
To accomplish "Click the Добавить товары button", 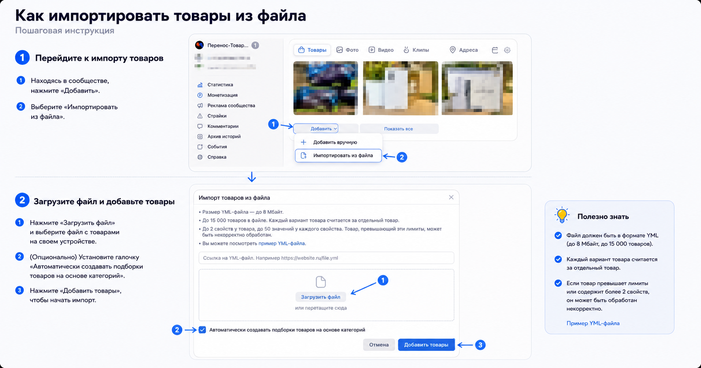I will 426,345.
